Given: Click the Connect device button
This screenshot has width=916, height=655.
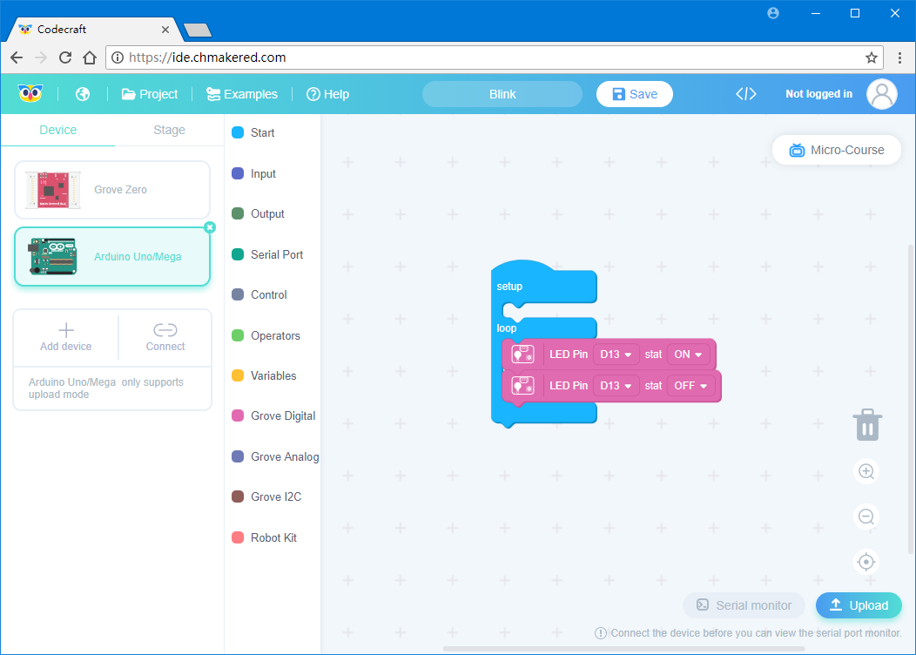Looking at the screenshot, I should click(x=165, y=338).
